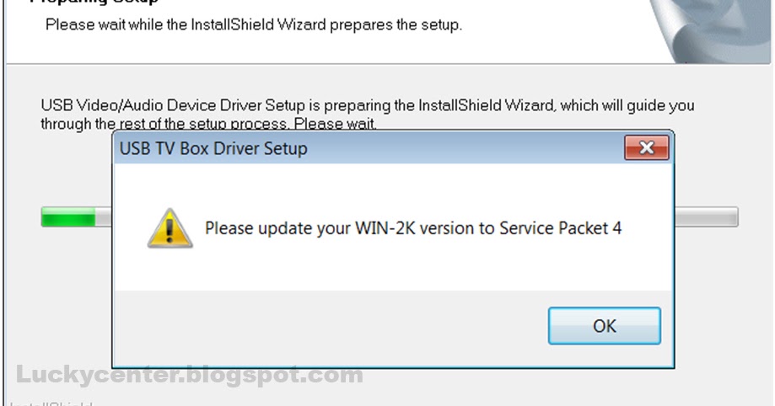The width and height of the screenshot is (775, 406).
Task: Click the InstallShield header graphic at top right
Action: (712, 30)
